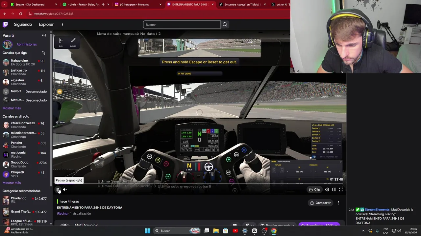This screenshot has width=421, height=236.
Task: Click the address bar URL twitch.tv/videos
Action: click(x=54, y=14)
